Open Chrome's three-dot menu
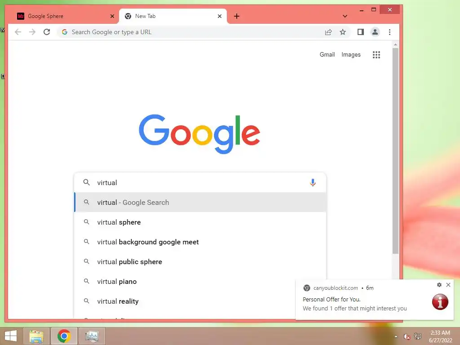 pyautogui.click(x=389, y=32)
